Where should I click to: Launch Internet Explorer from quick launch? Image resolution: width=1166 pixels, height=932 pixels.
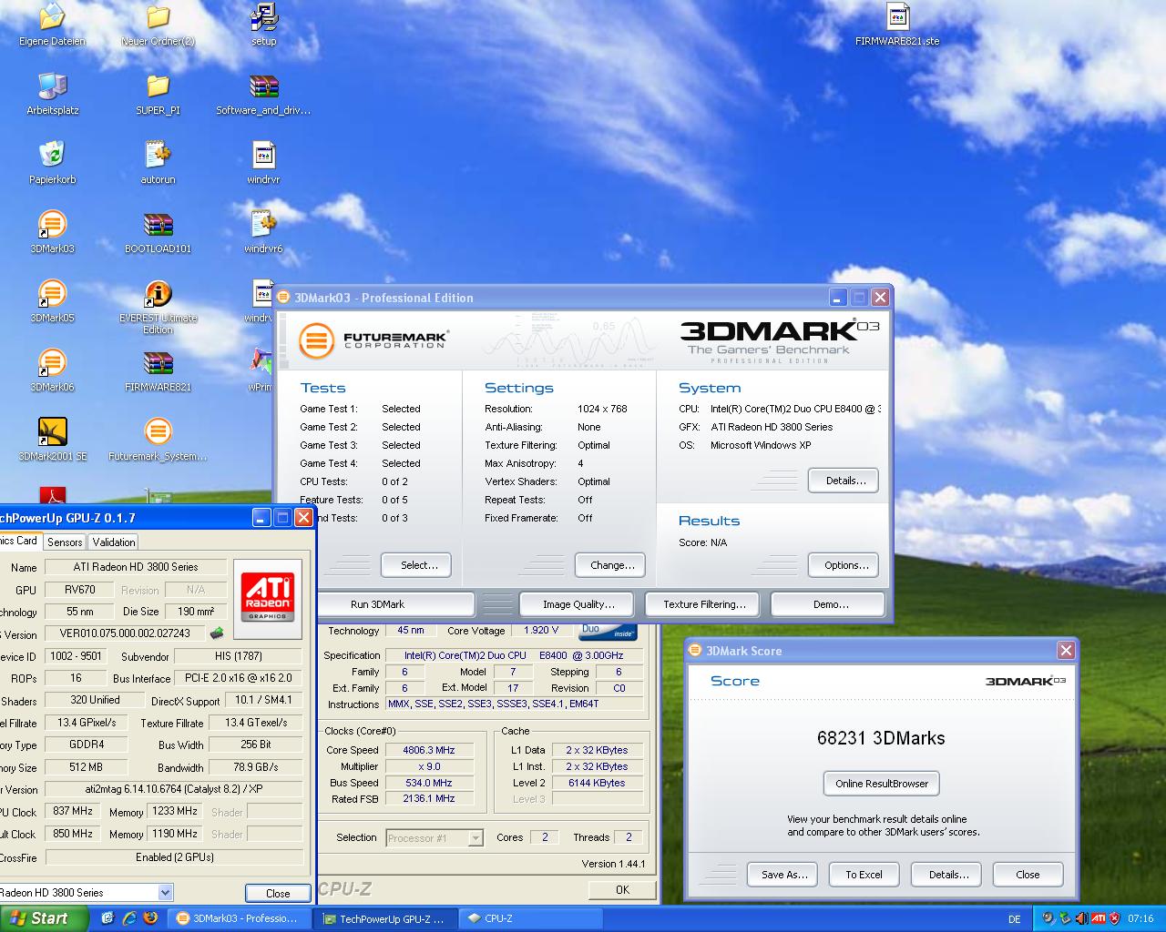[129, 918]
